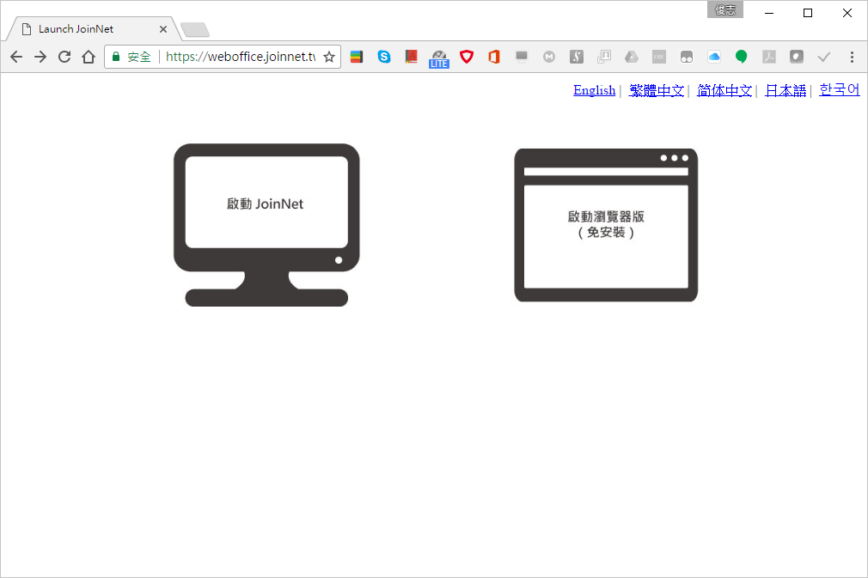Open the EXIF viewer extension
The image size is (868, 578).
659,57
